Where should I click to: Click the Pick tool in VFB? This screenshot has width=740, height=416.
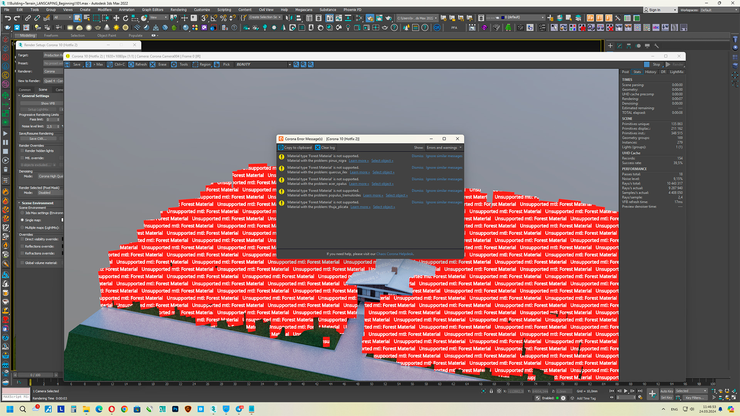(x=222, y=64)
